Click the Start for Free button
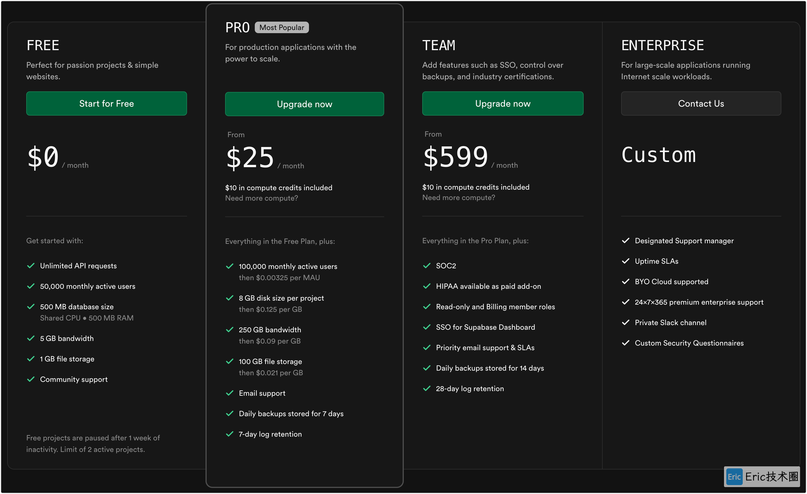The height and width of the screenshot is (494, 807). tap(106, 103)
